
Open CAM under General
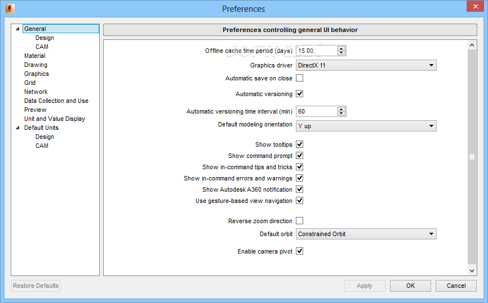(x=42, y=47)
